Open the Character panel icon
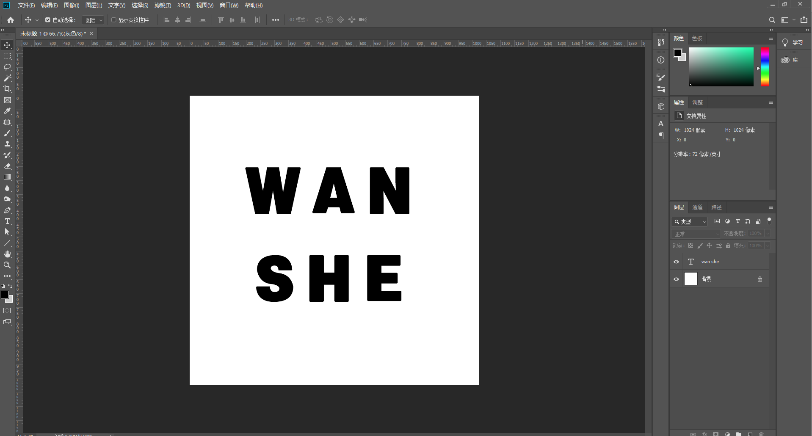This screenshot has width=812, height=436. (661, 124)
